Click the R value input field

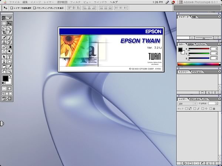[x=214, y=49]
